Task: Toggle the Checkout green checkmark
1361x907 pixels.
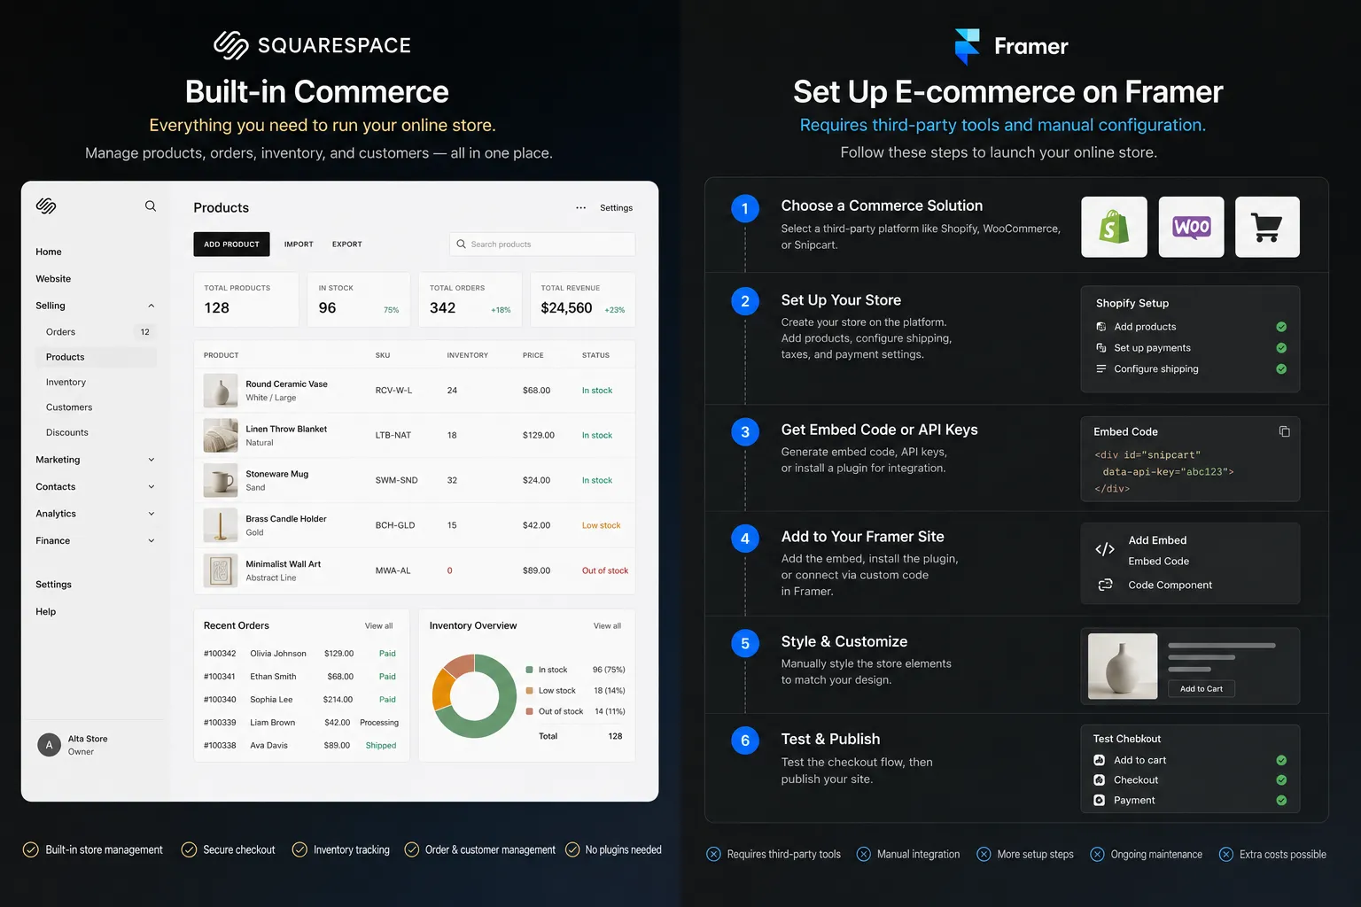Action: 1281,780
